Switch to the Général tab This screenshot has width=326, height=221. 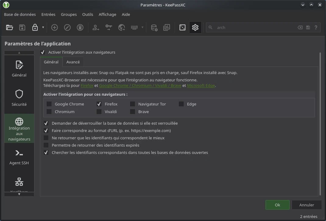point(51,62)
